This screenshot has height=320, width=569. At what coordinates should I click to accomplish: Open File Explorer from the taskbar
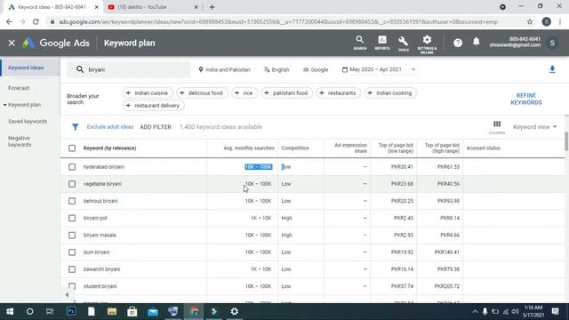(x=112, y=311)
